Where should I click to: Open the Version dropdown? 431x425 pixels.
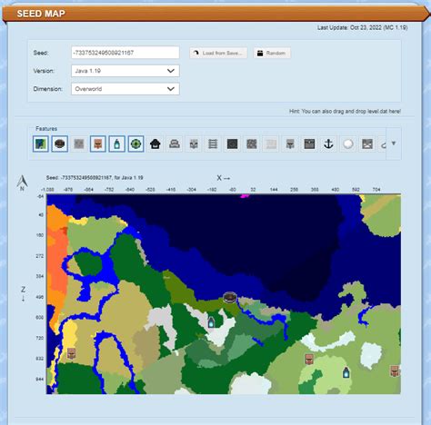click(125, 71)
